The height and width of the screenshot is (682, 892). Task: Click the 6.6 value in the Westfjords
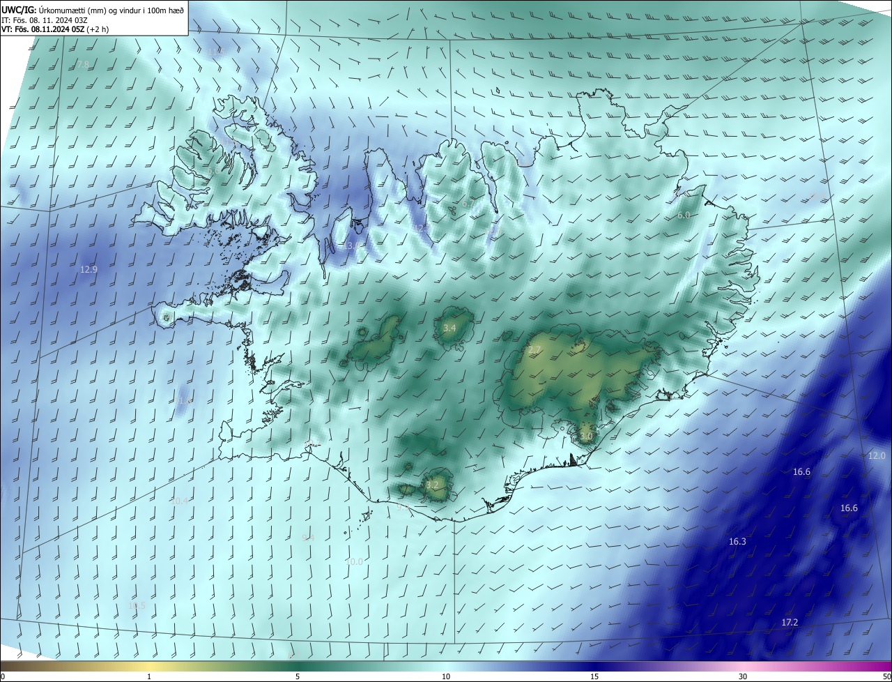tap(213, 170)
